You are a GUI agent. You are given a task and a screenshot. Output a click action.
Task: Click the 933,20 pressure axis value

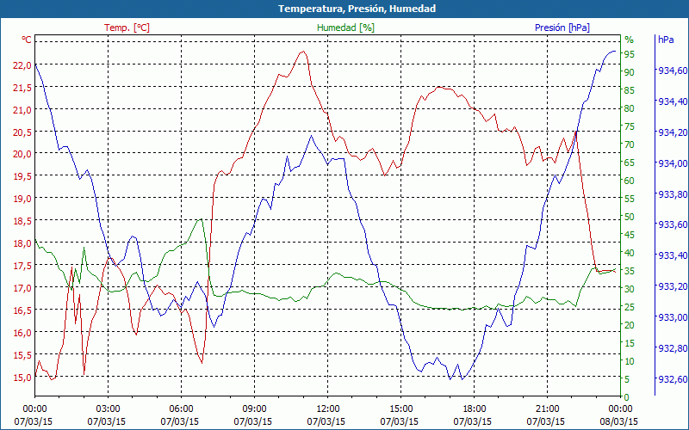[673, 286]
